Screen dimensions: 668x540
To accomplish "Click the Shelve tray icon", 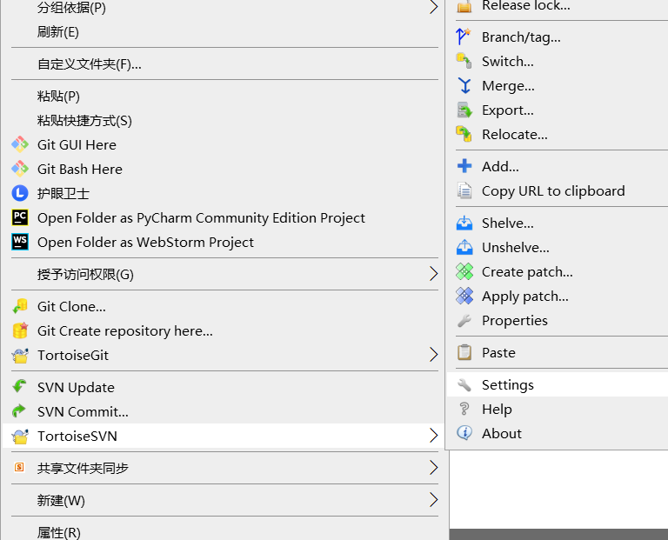I will click(x=464, y=223).
